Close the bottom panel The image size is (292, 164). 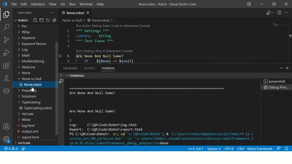click(x=287, y=68)
